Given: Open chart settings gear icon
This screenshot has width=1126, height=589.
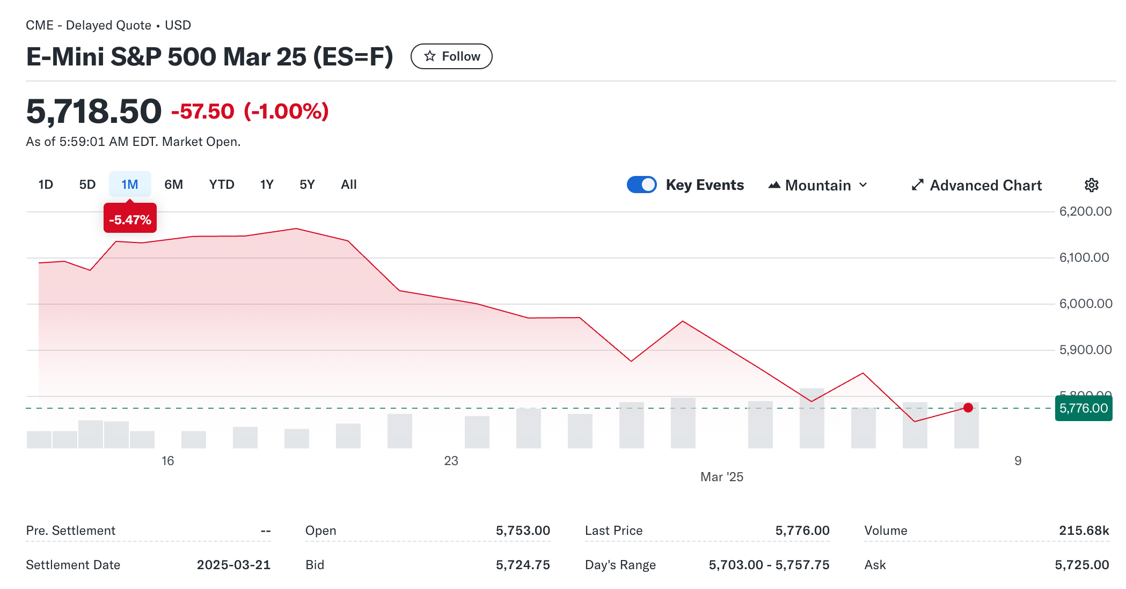Looking at the screenshot, I should [1091, 185].
